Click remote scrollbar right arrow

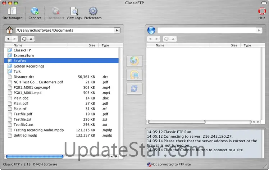coord(258,122)
